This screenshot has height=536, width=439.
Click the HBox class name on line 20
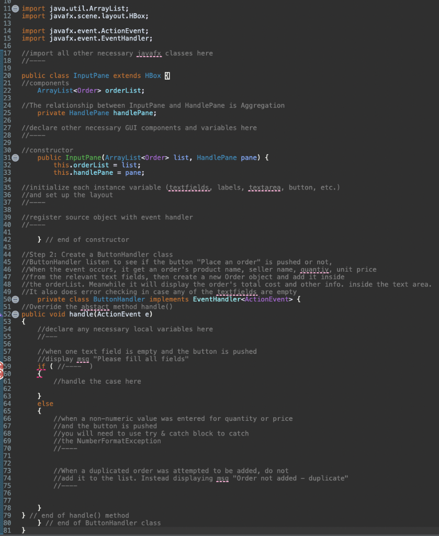(152, 75)
